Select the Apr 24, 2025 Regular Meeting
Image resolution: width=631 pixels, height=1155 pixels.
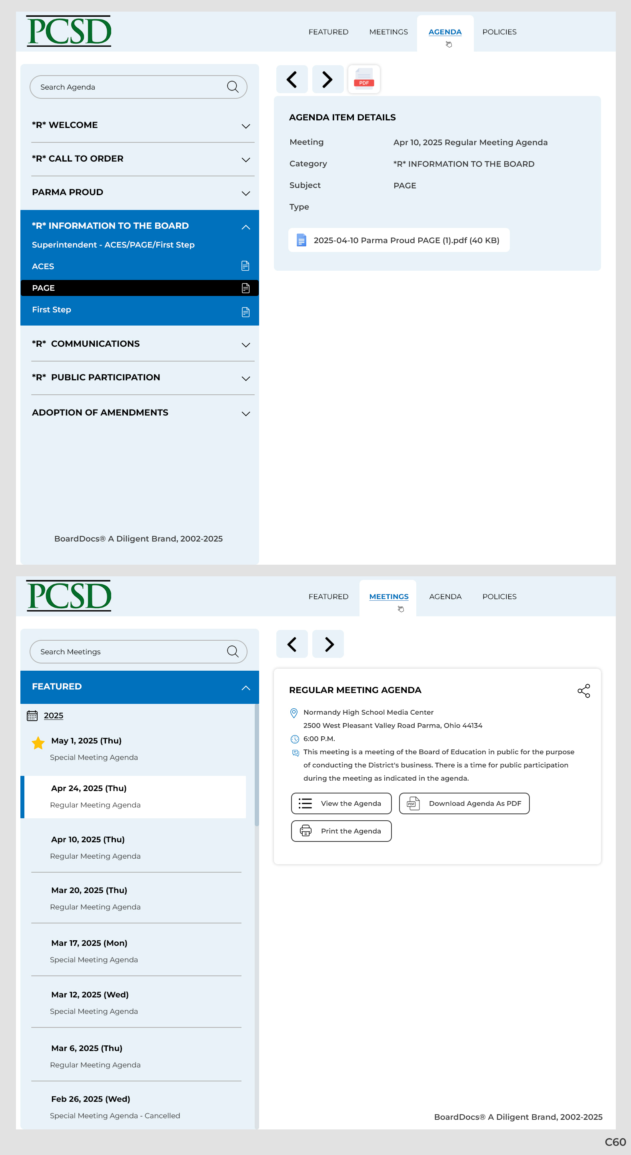(x=133, y=797)
